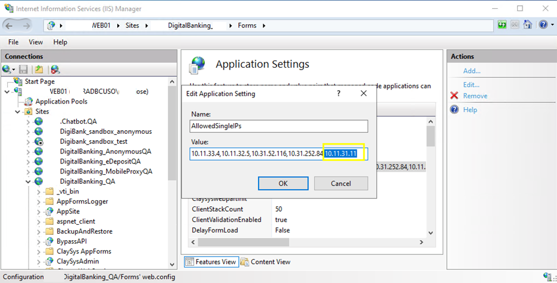Image resolution: width=557 pixels, height=283 pixels.
Task: Click the back navigation arrow
Action: (10, 26)
